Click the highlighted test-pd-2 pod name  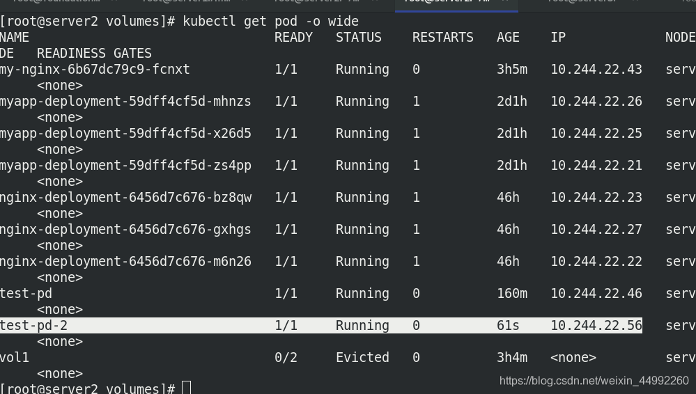(33, 325)
